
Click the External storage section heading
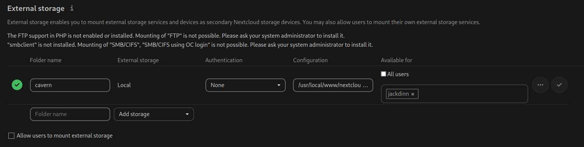(36, 8)
